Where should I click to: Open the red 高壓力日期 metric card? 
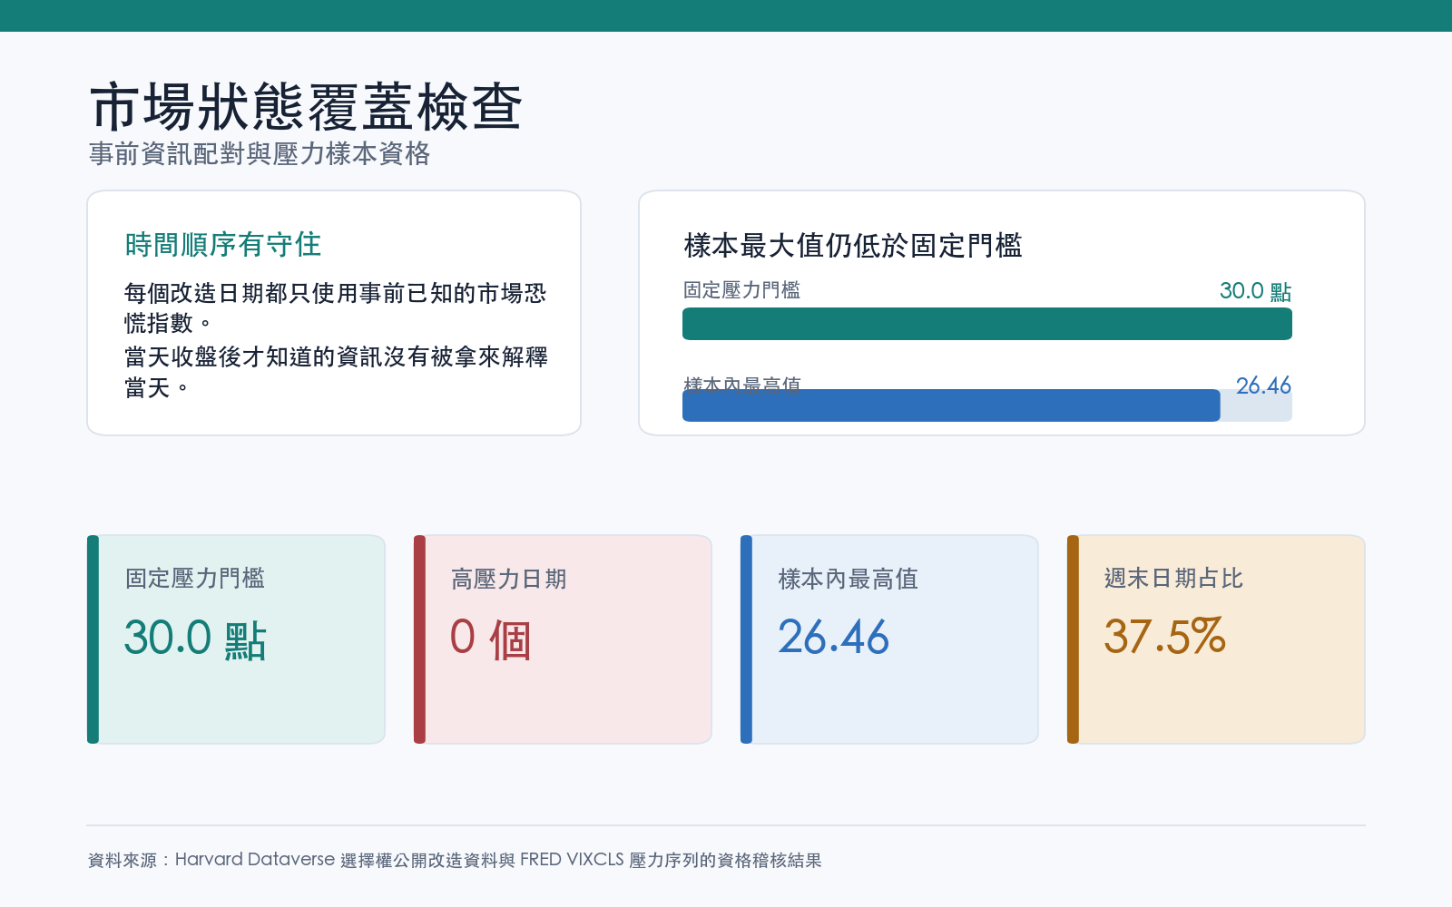point(563,639)
